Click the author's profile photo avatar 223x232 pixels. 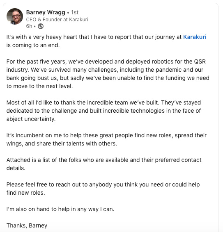[15, 16]
